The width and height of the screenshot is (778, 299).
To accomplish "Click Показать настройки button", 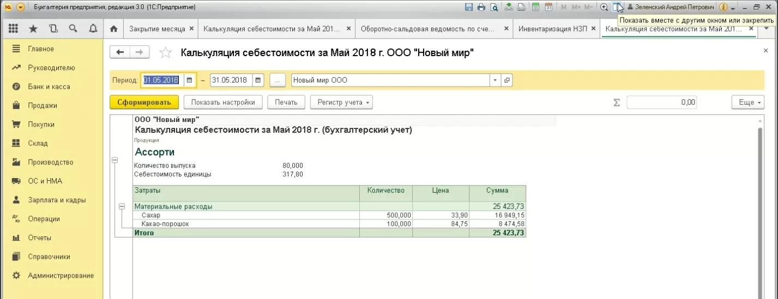I will click(223, 102).
